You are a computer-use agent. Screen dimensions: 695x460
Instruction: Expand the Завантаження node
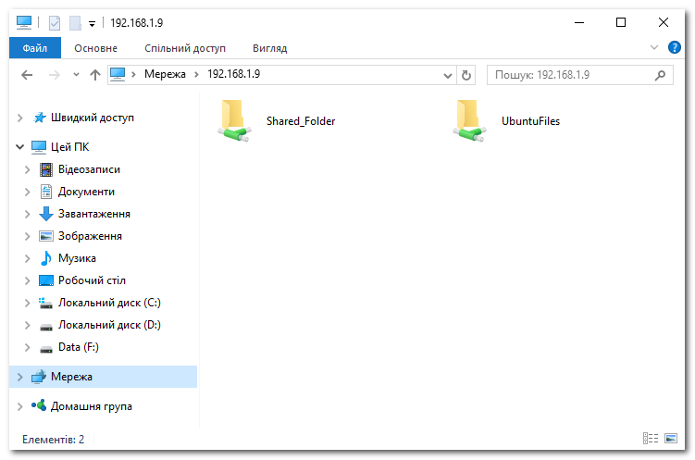click(x=28, y=214)
